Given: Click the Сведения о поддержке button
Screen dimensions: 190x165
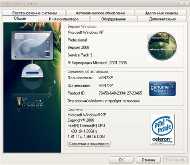Looking at the screenshot, I should tap(89, 144).
